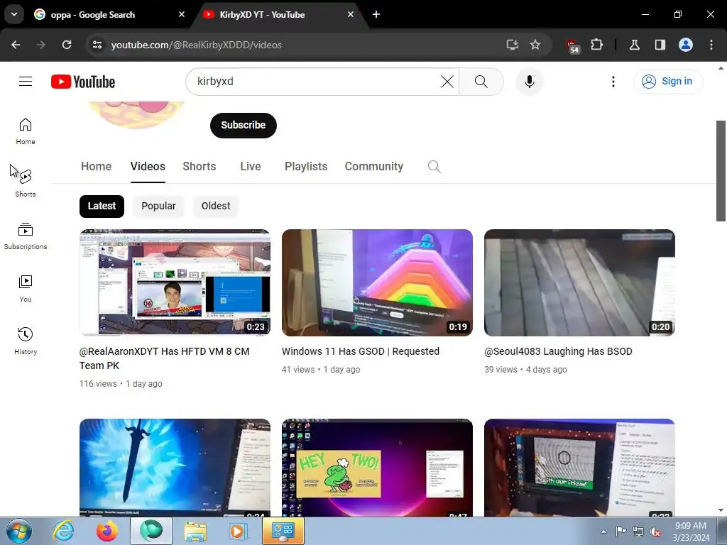Open the 'with our friend' video thumbnail
This screenshot has width=727, height=545.
(579, 467)
